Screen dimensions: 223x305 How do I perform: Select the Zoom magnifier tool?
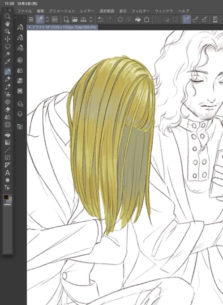7,16
